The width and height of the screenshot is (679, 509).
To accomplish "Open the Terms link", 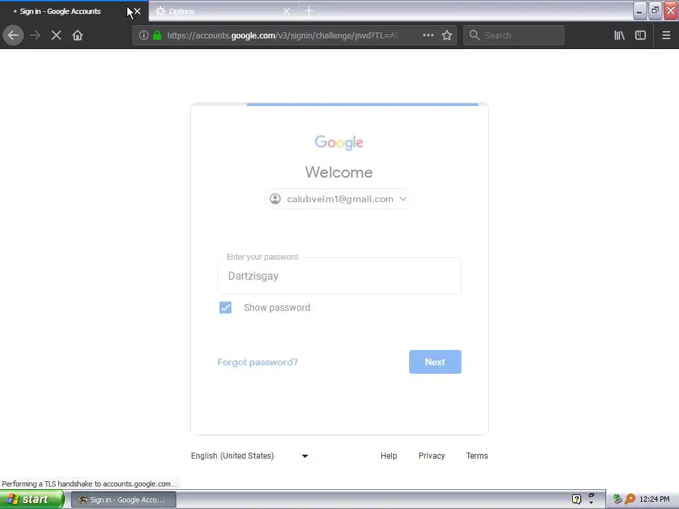I will pyautogui.click(x=477, y=456).
